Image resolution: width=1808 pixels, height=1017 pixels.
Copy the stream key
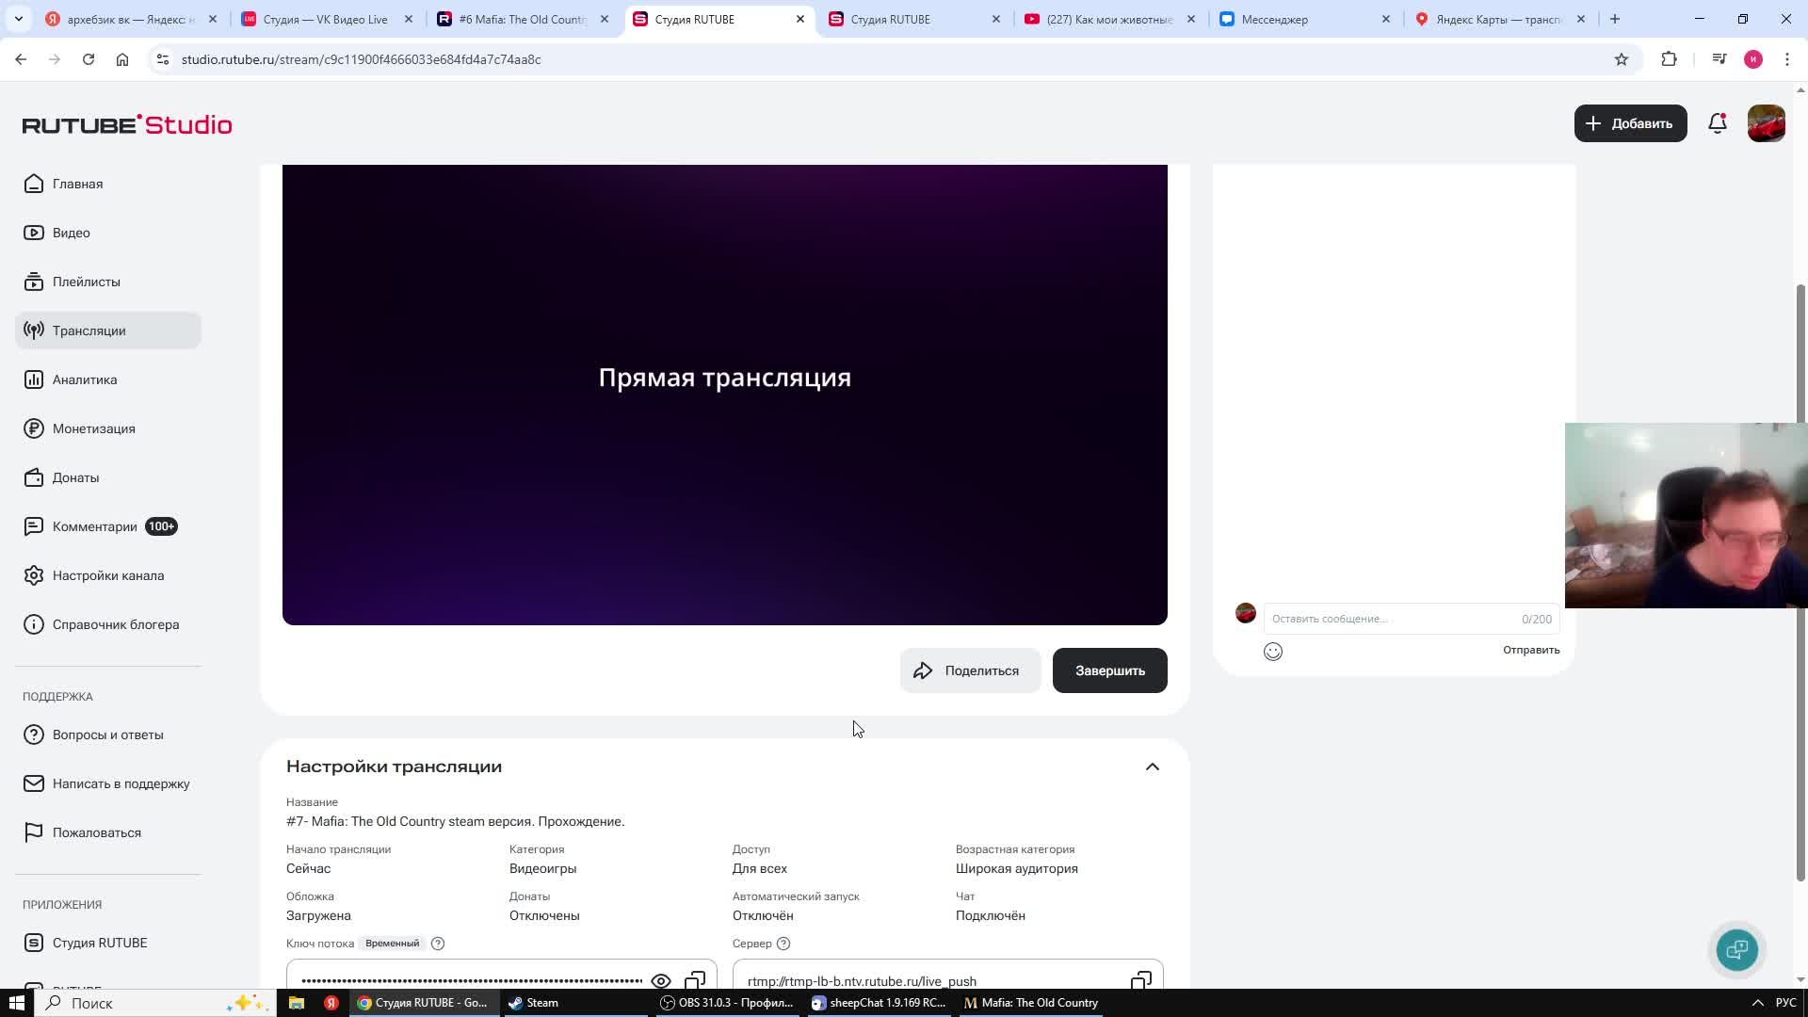click(x=695, y=980)
